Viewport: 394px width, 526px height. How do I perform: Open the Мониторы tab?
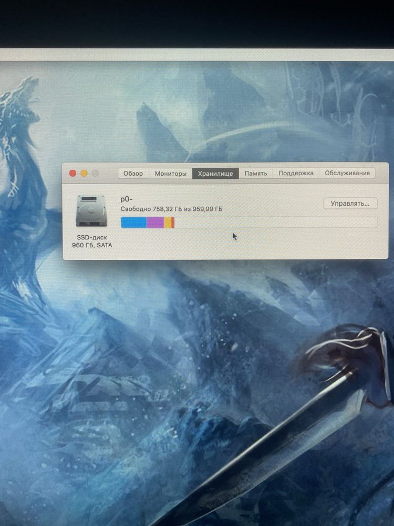[x=171, y=174]
